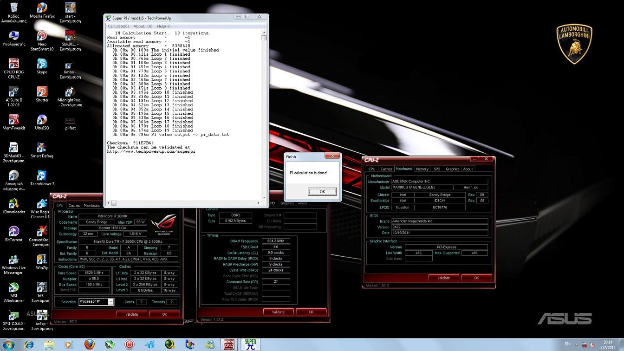Click the EN language indicator in system tray
The height and width of the screenshot is (351, 624).
tap(567, 344)
